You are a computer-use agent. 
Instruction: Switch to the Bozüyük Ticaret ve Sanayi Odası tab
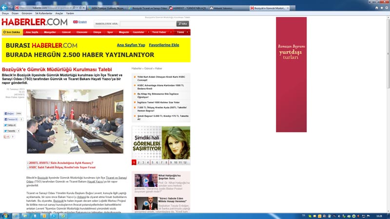pyautogui.click(x=148, y=8)
